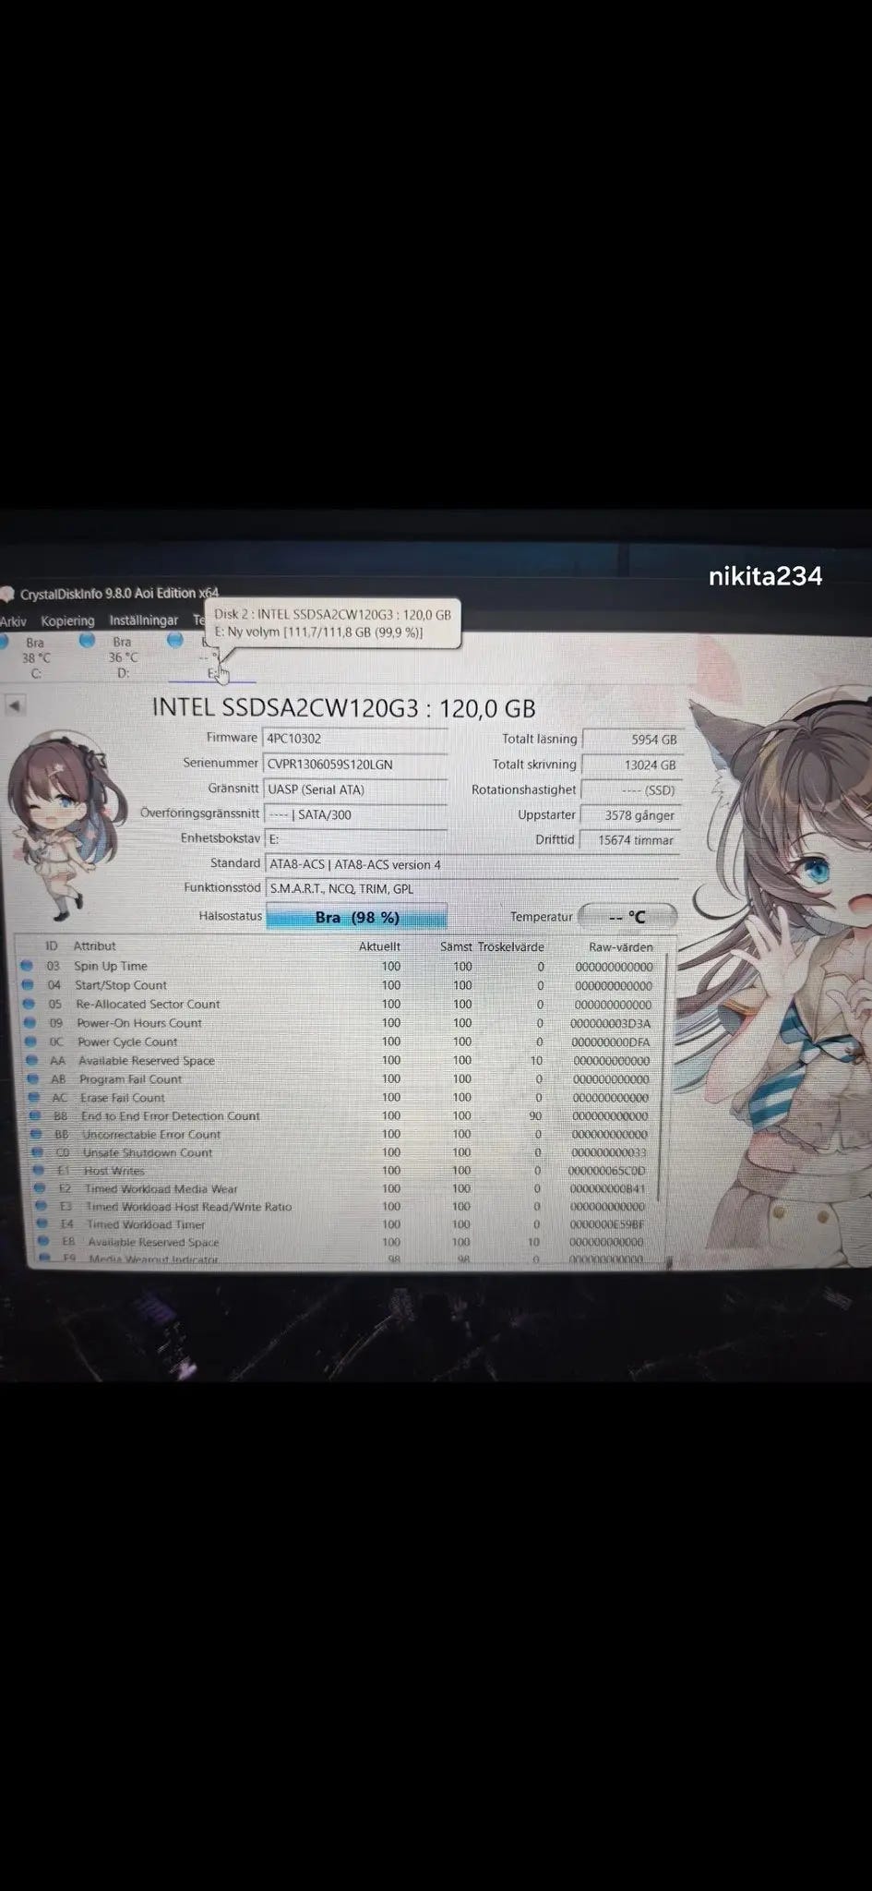Click the status dot for Power-On Hours Count
872x1891 pixels.
(30, 1022)
